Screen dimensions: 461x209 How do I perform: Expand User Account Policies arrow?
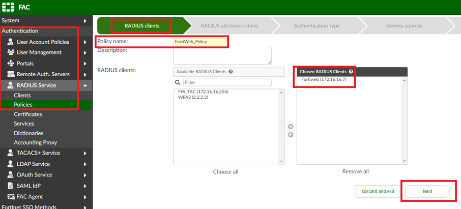[x=85, y=42]
